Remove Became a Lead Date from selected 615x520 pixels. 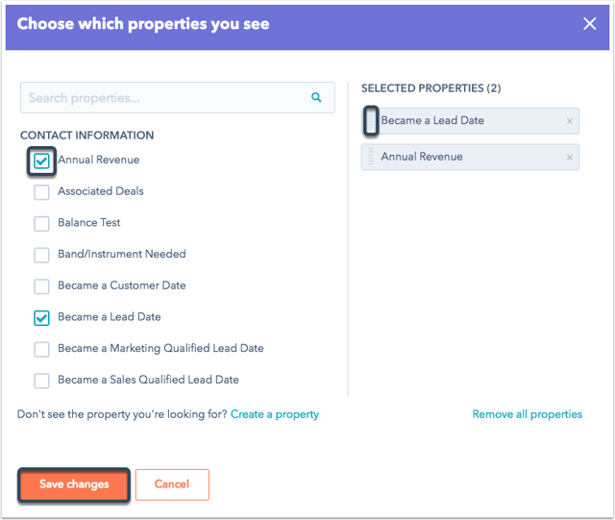570,121
